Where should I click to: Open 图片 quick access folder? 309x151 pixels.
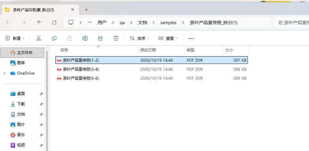[x=21, y=124]
